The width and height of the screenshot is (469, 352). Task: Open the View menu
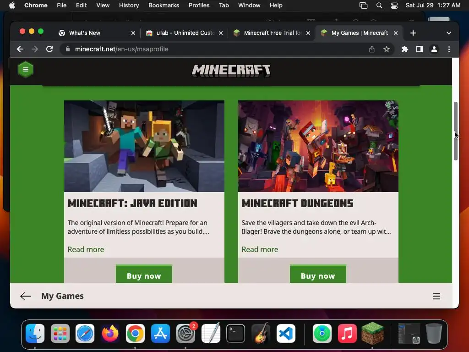[x=103, y=5]
